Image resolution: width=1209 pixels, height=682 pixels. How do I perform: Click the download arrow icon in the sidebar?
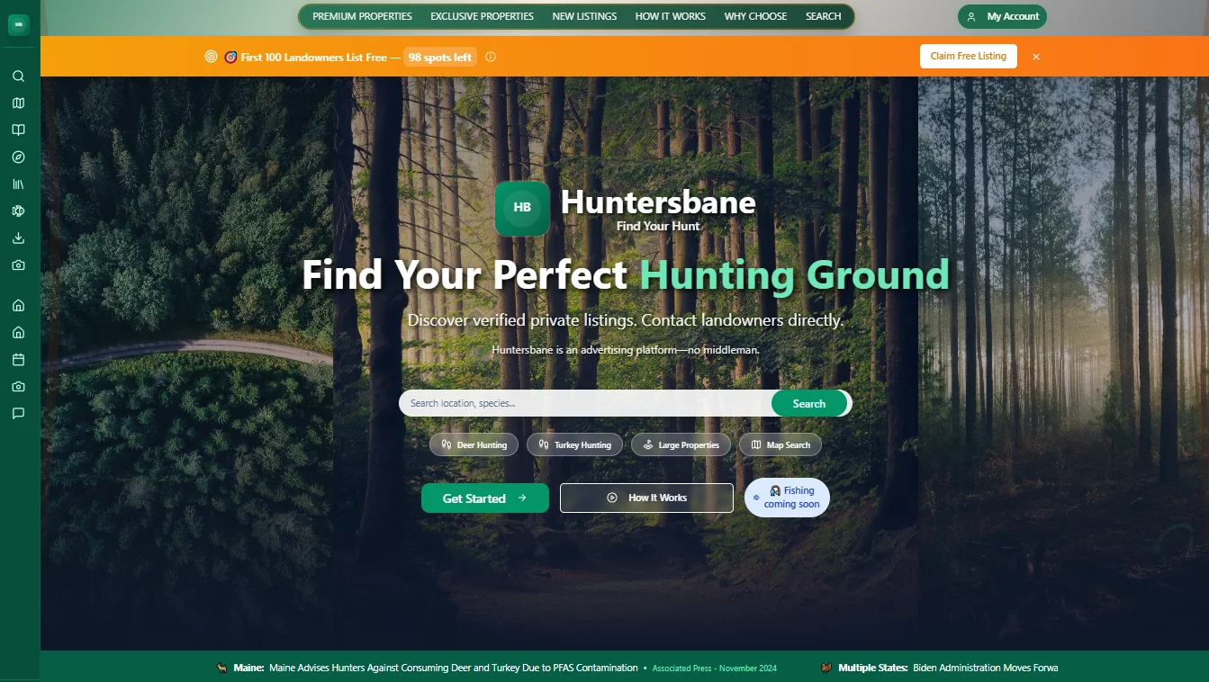(18, 238)
